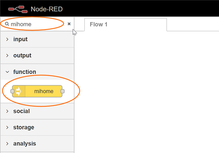Click the "analysis" category label text
The image size is (219, 153).
(x=25, y=143)
